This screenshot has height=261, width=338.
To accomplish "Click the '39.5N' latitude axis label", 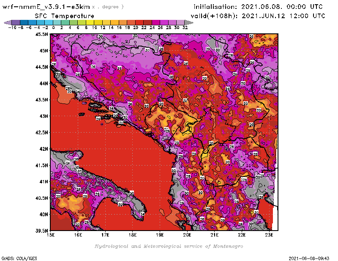I will (x=42, y=231).
